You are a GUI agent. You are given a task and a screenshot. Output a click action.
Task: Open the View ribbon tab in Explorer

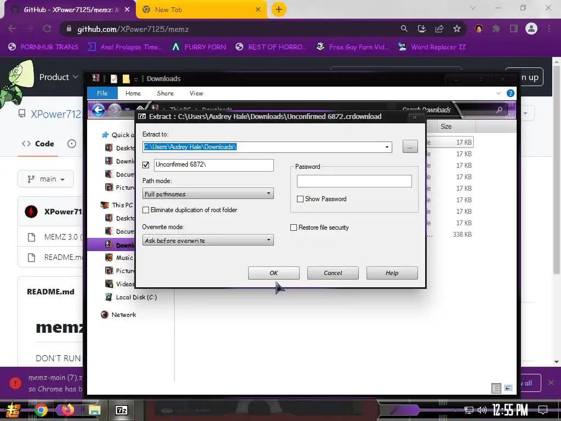[x=196, y=93]
